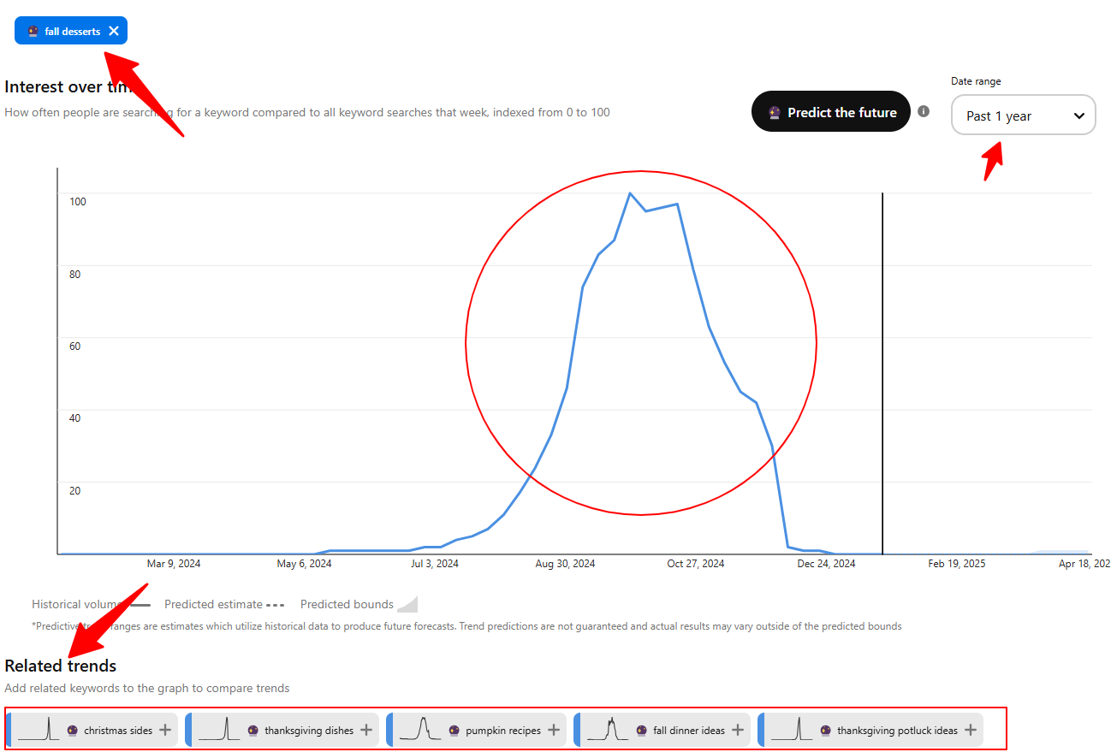The width and height of the screenshot is (1111, 752).
Task: Click the crystal ball icon in Predict button
Action: pyautogui.click(x=775, y=112)
